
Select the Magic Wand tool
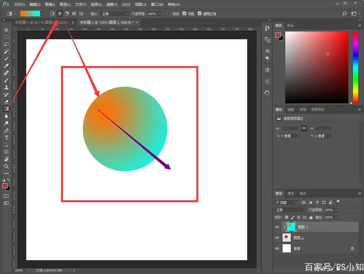6,51
